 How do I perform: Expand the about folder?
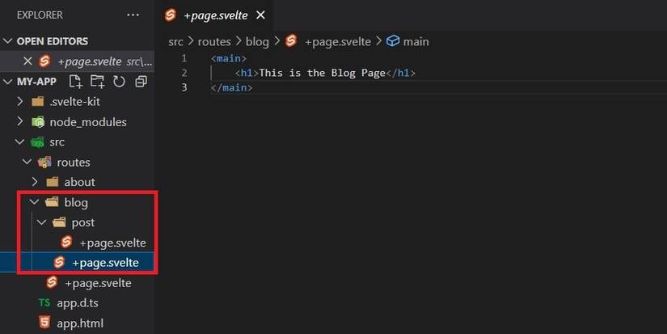35,182
